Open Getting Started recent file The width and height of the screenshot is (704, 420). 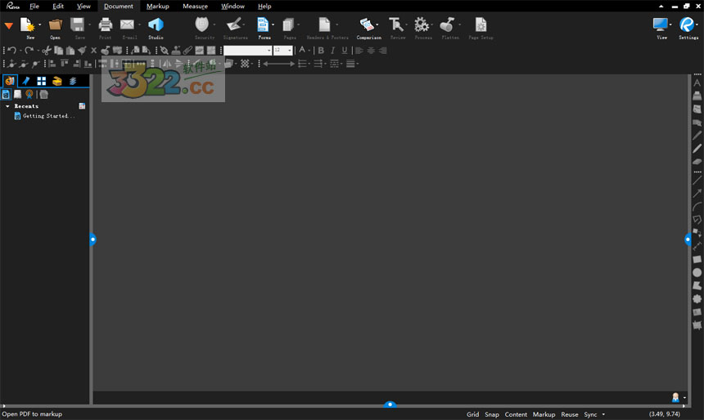(47, 116)
